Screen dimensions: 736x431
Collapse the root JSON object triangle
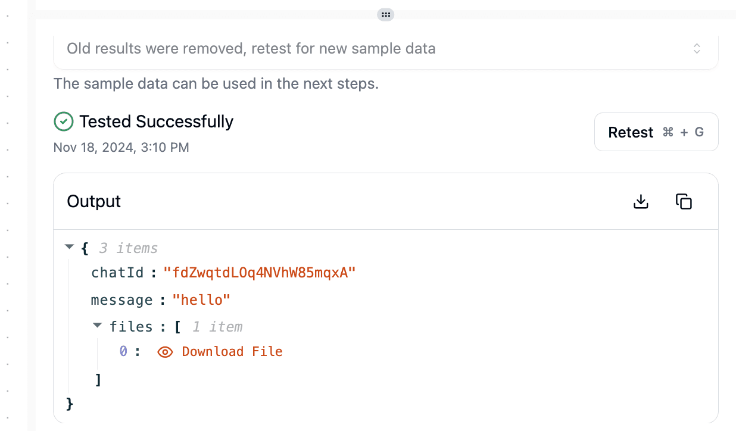coord(70,246)
